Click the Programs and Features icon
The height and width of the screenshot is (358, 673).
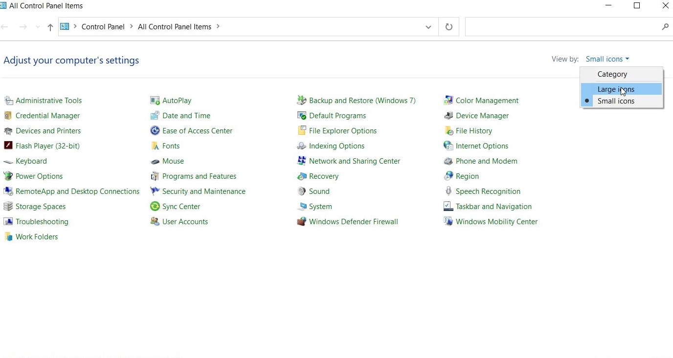[155, 176]
